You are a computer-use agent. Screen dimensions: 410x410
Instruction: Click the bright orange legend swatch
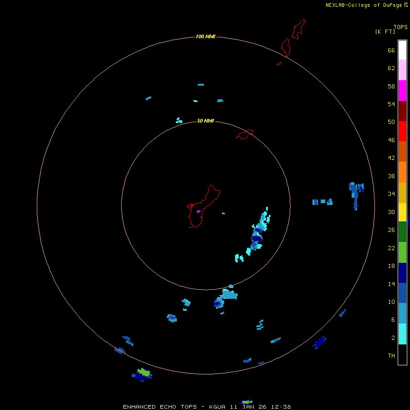coord(402,172)
